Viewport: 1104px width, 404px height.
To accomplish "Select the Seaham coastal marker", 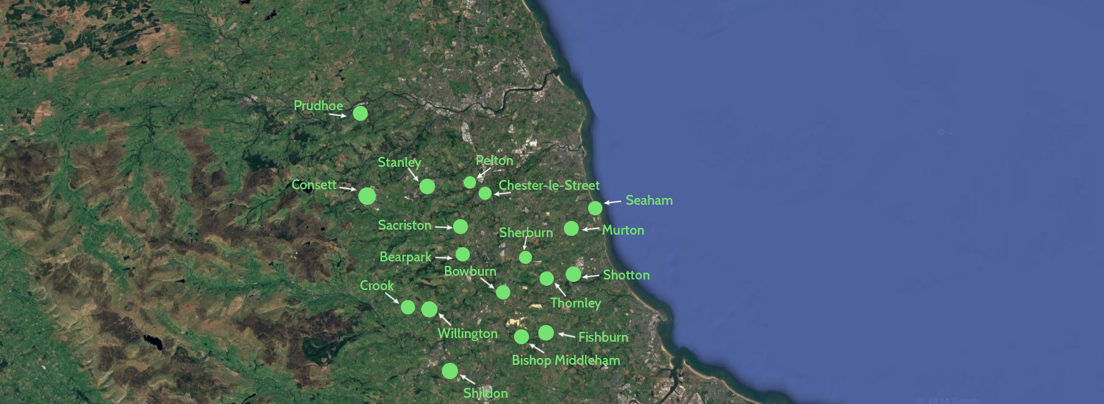I will pos(596,208).
